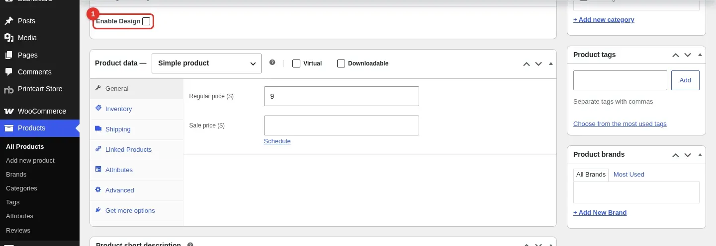
Task: Click the Inventory tab tag icon
Action: (98, 109)
